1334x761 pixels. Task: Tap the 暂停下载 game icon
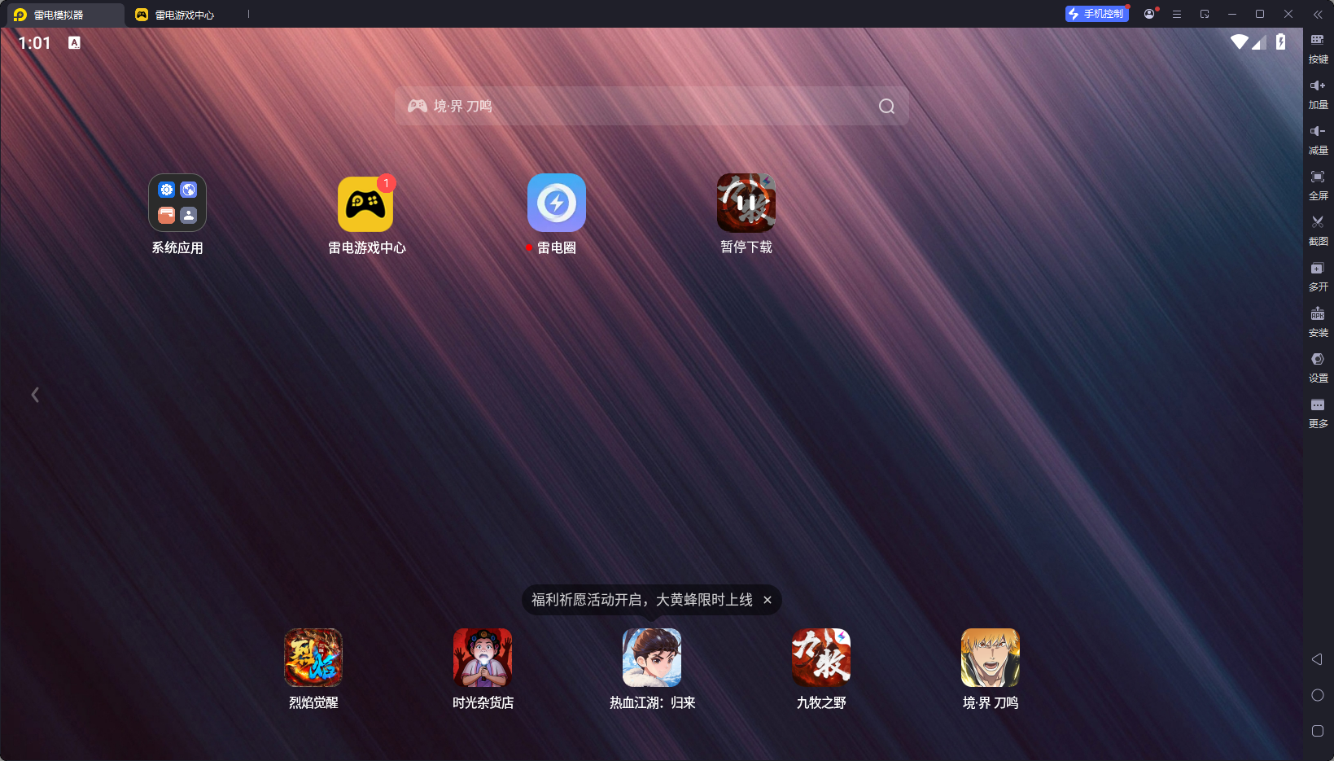(x=746, y=203)
